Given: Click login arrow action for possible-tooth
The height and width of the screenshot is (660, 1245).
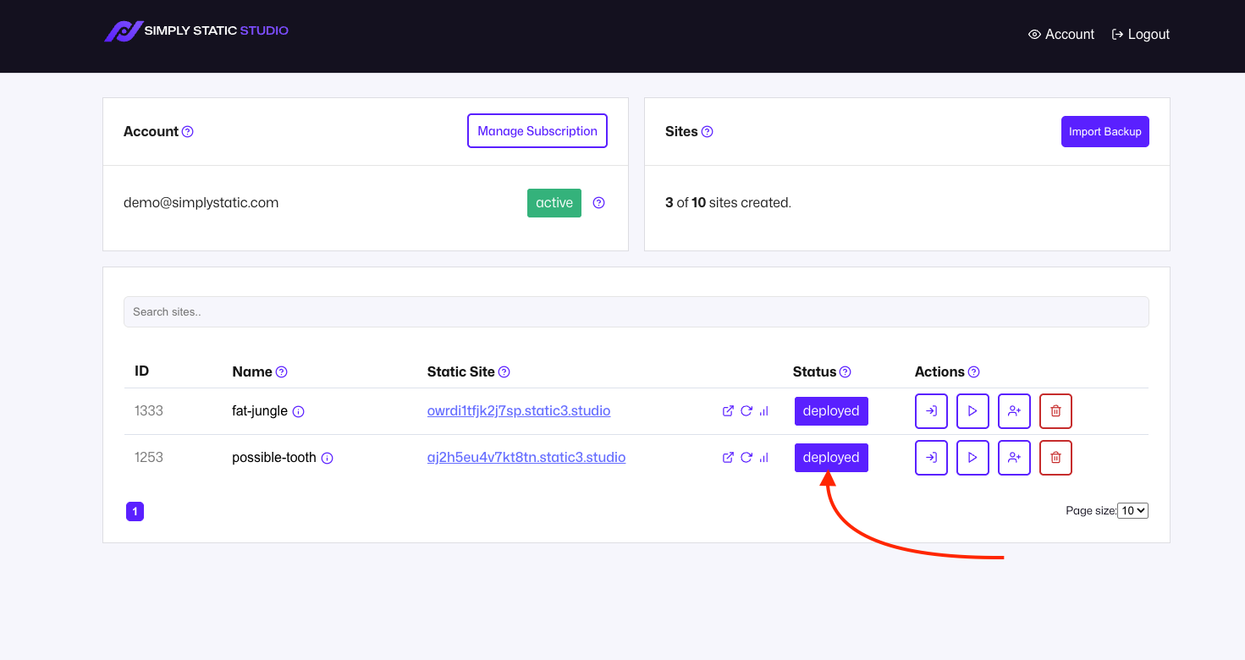Looking at the screenshot, I should 931,458.
